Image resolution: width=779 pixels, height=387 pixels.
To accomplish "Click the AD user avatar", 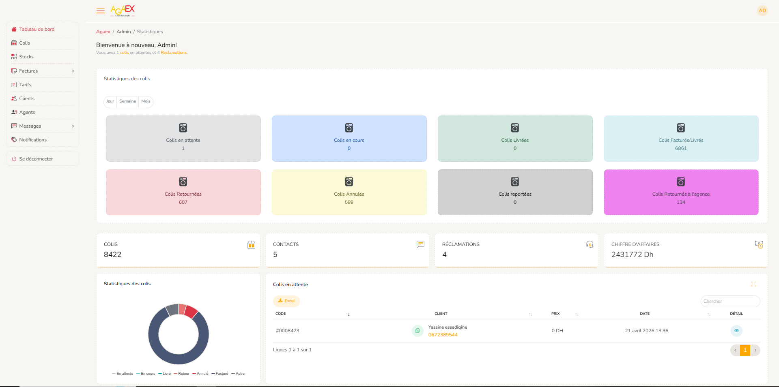I will point(762,11).
